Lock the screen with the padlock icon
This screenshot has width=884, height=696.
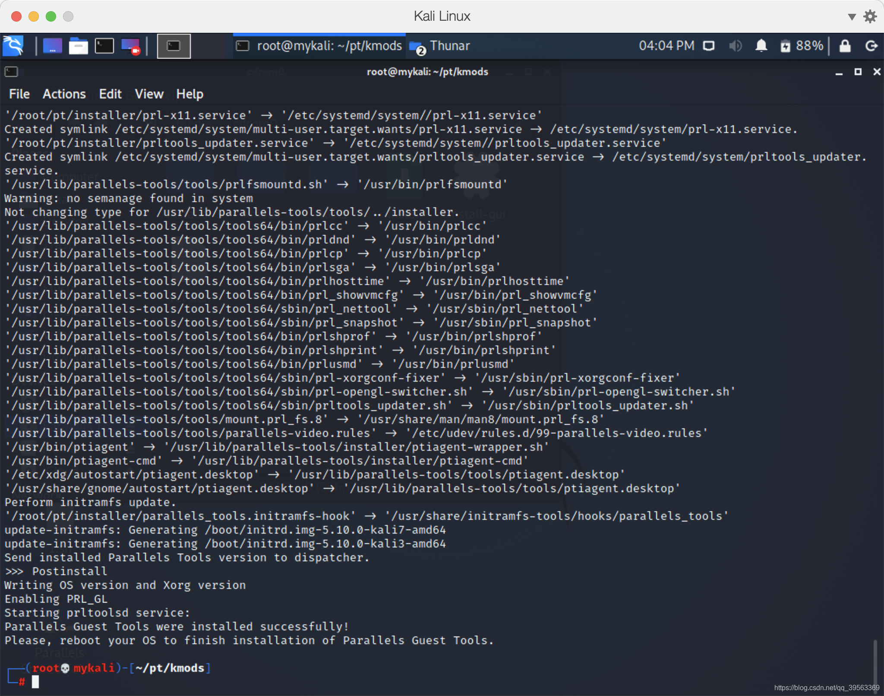click(x=845, y=46)
